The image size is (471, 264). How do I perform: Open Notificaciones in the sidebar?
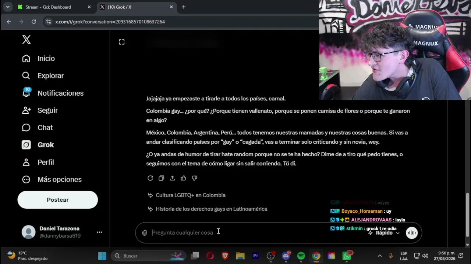[53, 93]
